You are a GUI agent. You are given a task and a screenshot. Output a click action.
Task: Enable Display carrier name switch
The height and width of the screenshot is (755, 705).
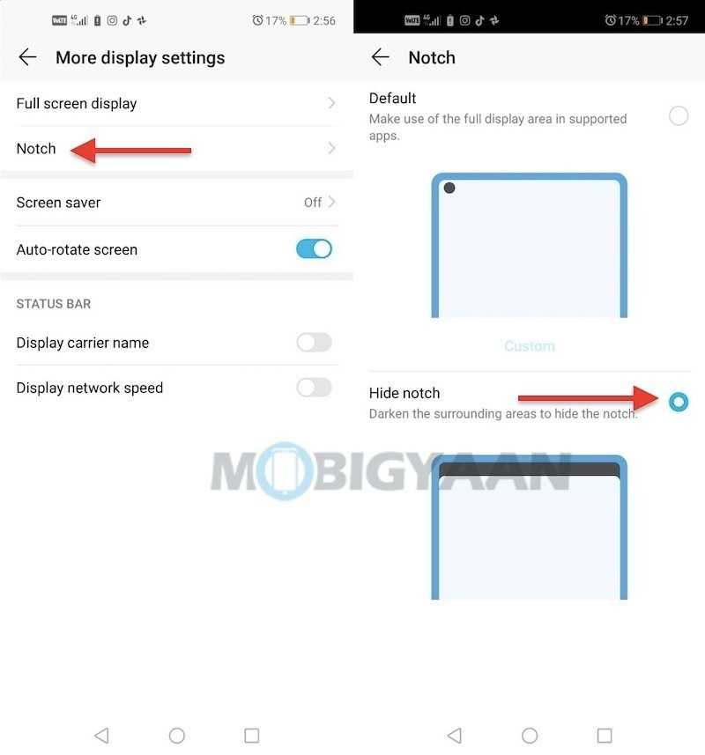[x=314, y=343]
